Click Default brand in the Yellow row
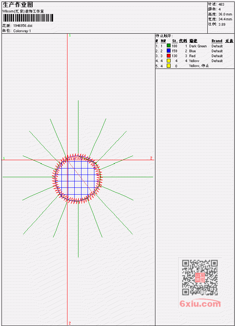The height and width of the screenshot is (326, 235). point(217,61)
